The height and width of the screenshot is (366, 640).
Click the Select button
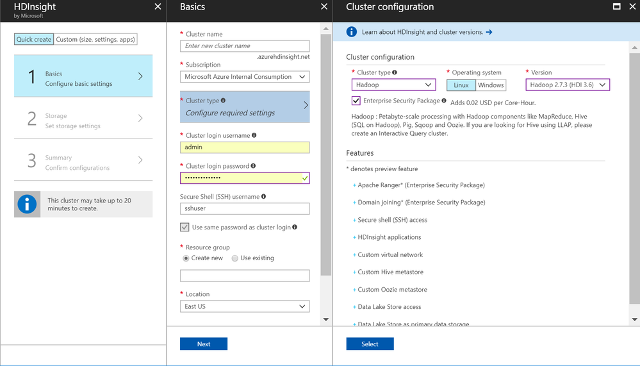click(x=370, y=344)
